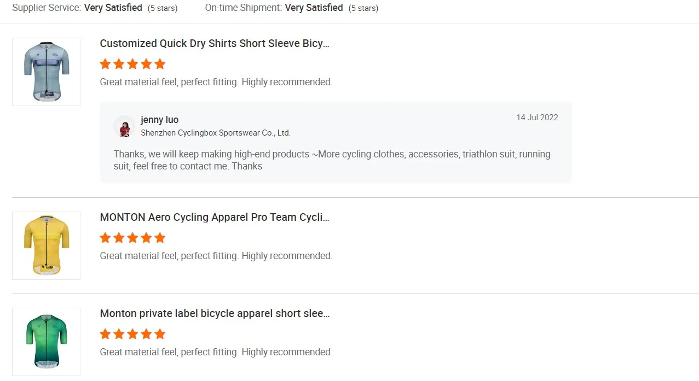
Task: Open the blue striped jersey thumbnail
Action: tap(47, 72)
